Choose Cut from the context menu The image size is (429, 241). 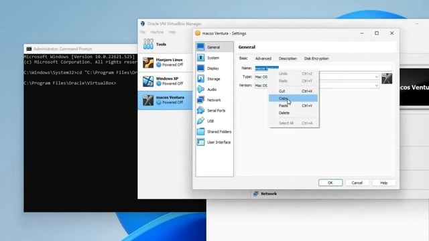coord(294,91)
